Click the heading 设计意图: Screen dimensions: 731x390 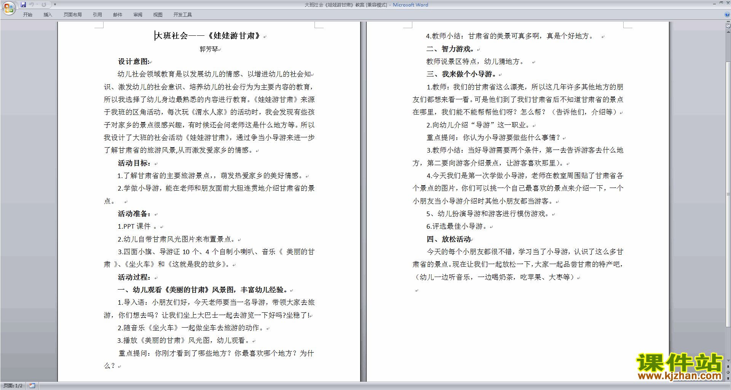134,62
